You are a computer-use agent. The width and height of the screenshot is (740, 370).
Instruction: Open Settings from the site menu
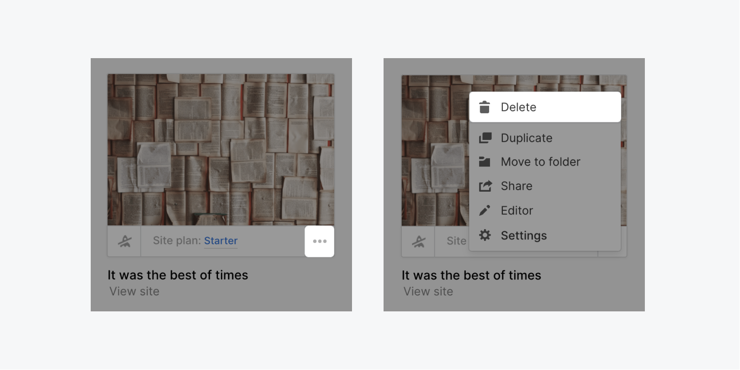[545, 235]
